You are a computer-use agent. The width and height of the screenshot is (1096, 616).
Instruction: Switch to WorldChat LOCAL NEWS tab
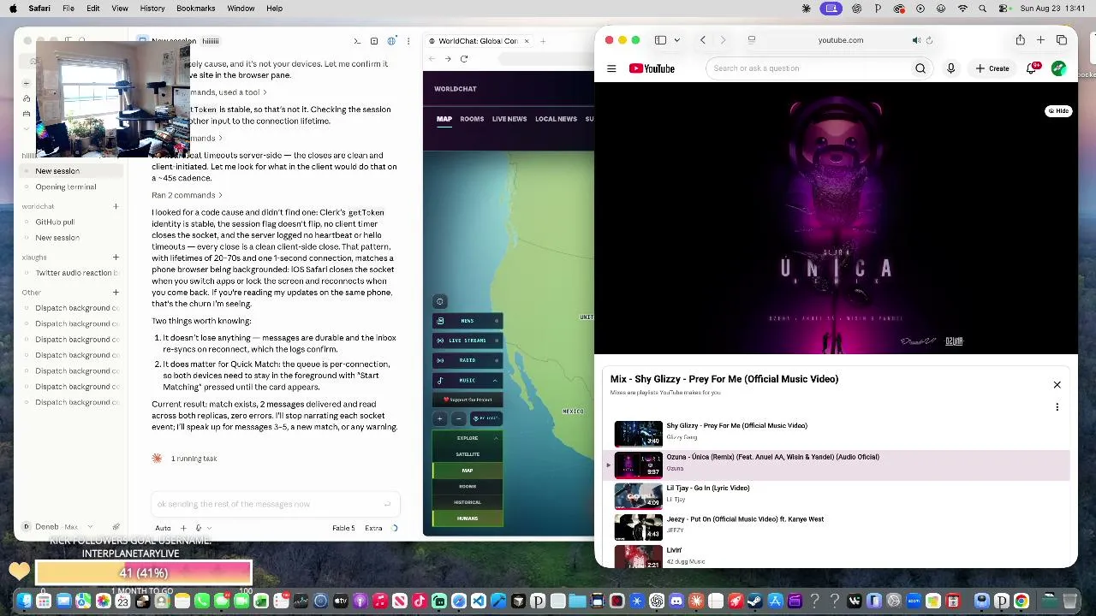[x=556, y=119]
